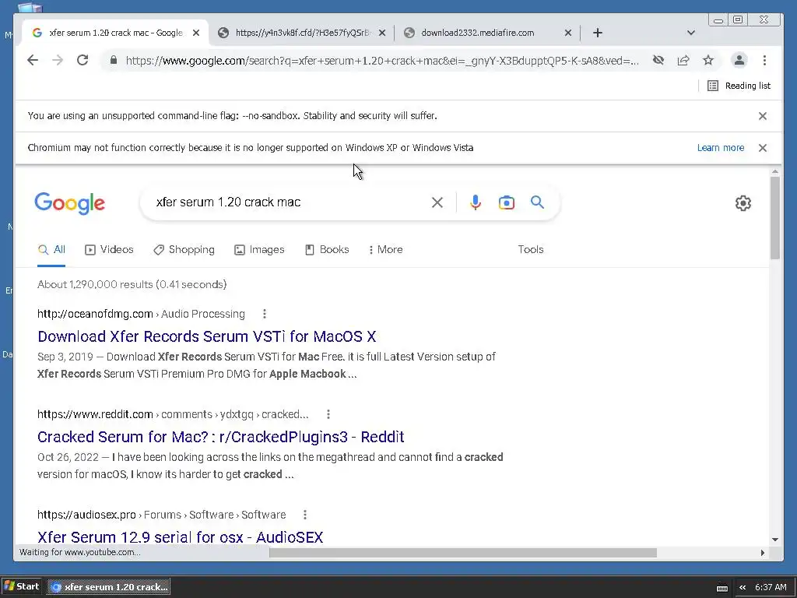Reload the page with the refresh icon

click(83, 61)
